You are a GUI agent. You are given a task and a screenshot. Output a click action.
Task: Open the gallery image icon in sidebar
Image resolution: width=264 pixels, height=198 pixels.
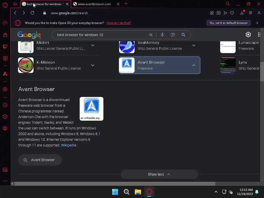click(x=5, y=170)
